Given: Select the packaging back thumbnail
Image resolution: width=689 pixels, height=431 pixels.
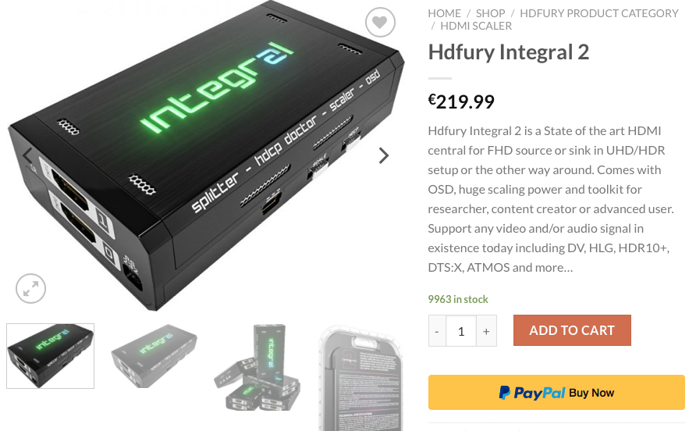Looking at the screenshot, I should tap(360, 378).
